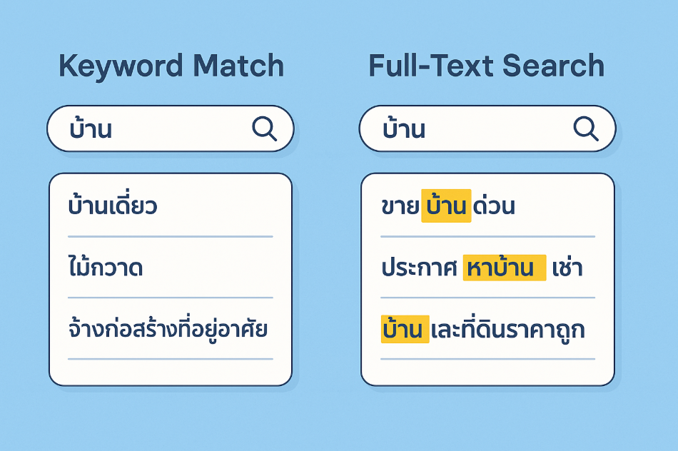The width and height of the screenshot is (678, 451).
Task: Click the word ด่วน after the highlighted บ้าน
Action: 495,206
